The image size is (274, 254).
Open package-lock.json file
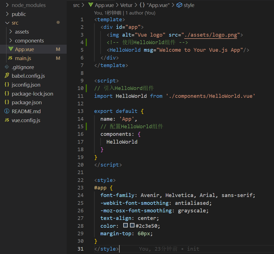[x=32, y=94]
